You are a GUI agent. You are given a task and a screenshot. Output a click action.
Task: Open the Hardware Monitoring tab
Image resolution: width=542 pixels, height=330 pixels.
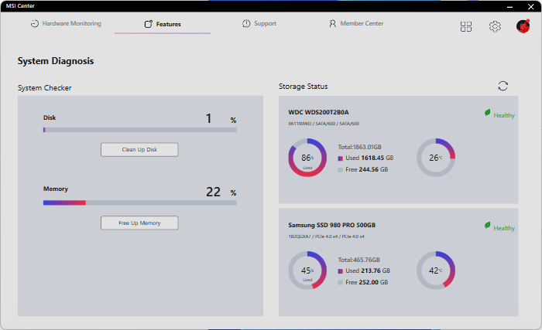66,23
